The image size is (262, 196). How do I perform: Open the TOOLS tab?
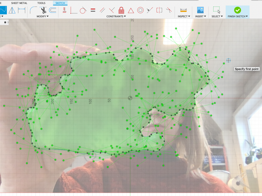pos(42,3)
